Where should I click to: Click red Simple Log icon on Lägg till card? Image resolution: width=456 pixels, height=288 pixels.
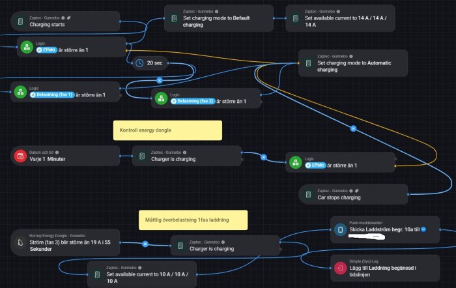(x=340, y=268)
